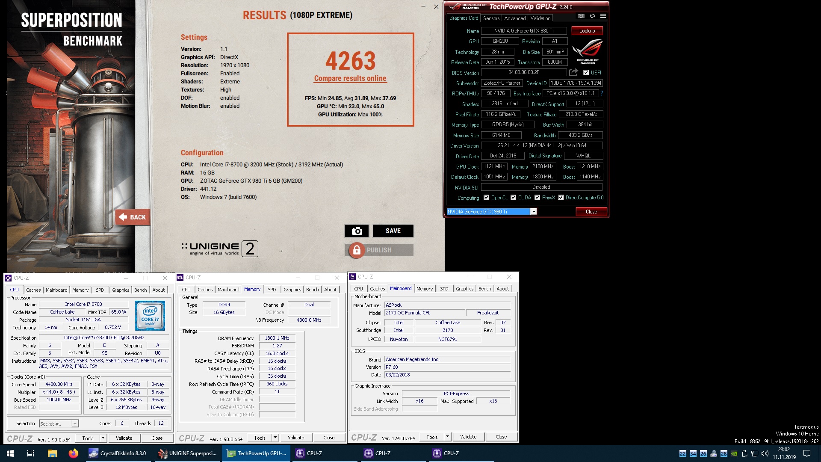Click the locked Publish padlock icon
The height and width of the screenshot is (462, 821).
coord(357,250)
